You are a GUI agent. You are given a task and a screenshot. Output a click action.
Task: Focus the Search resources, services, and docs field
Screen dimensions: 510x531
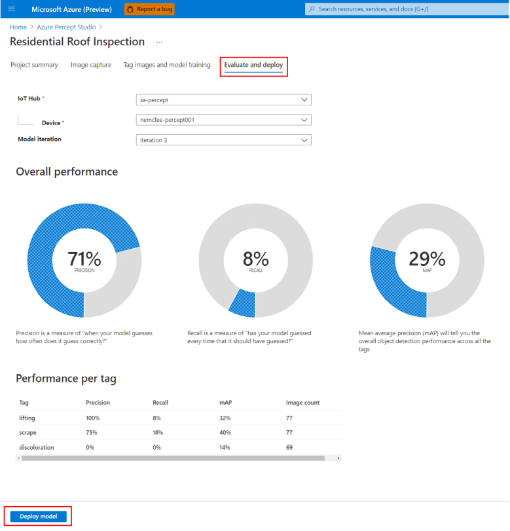point(407,9)
